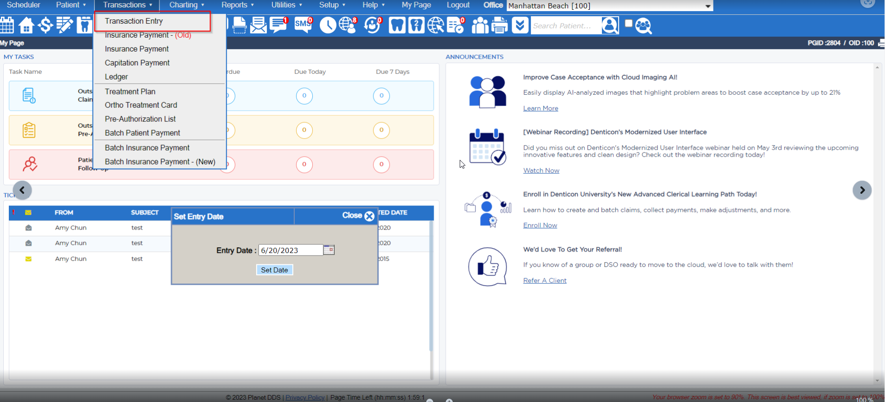Image resolution: width=885 pixels, height=402 pixels.
Task: Choose Batch Patient Payment menu item
Action: (x=142, y=133)
